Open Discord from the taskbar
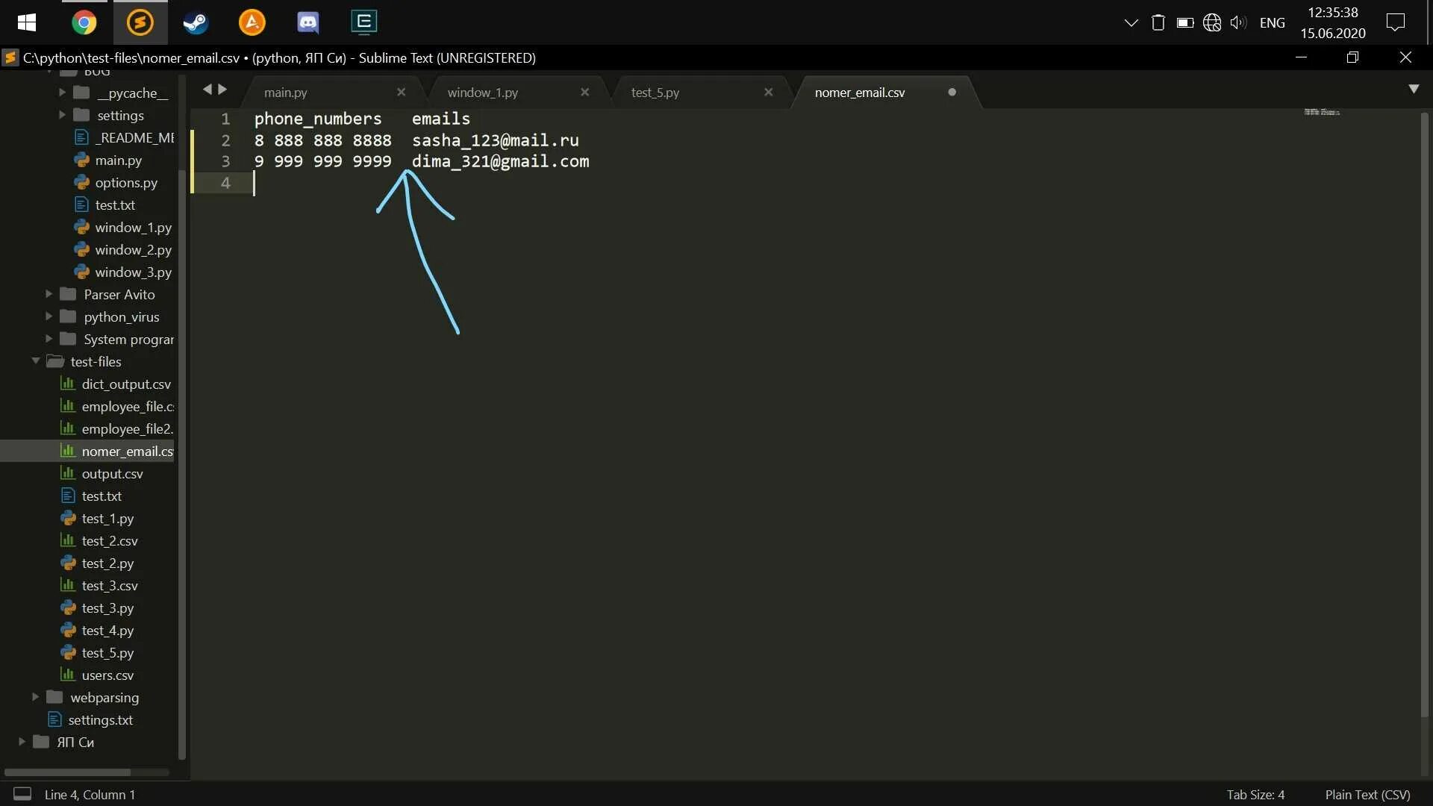Screen dimensions: 1433x806 point(307,22)
